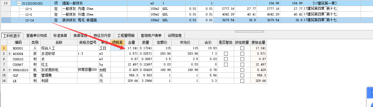Screen dimensions: 373x107
Task: Tick 是否暂估 checkbox for 水泥砂浆
Action: (x=226, y=54)
